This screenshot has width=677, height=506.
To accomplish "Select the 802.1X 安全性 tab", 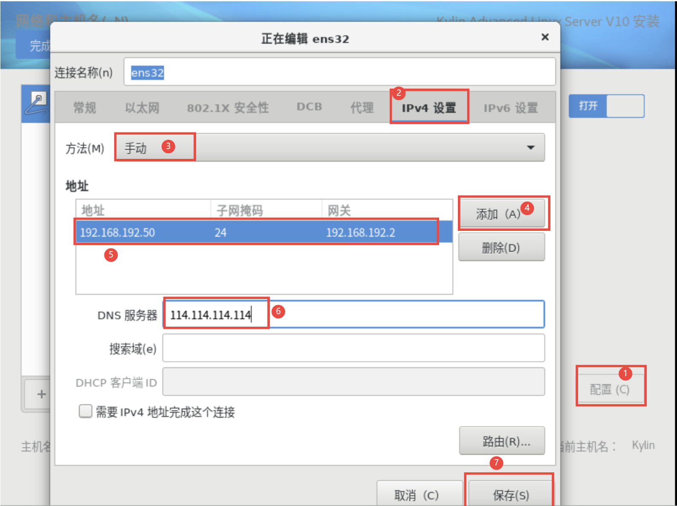I will (x=228, y=108).
